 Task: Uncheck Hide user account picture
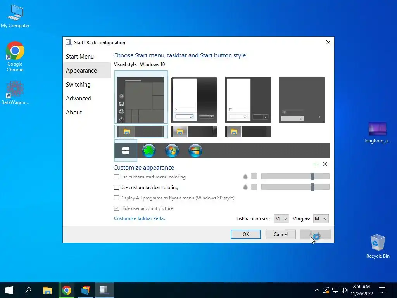(143, 208)
